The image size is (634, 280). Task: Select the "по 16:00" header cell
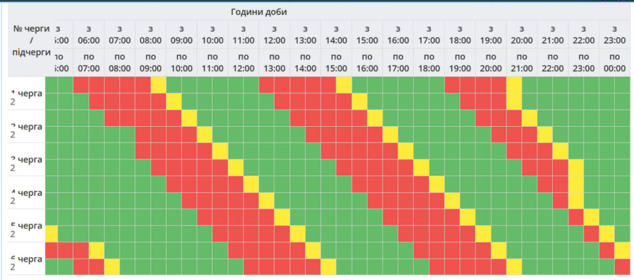(x=367, y=63)
